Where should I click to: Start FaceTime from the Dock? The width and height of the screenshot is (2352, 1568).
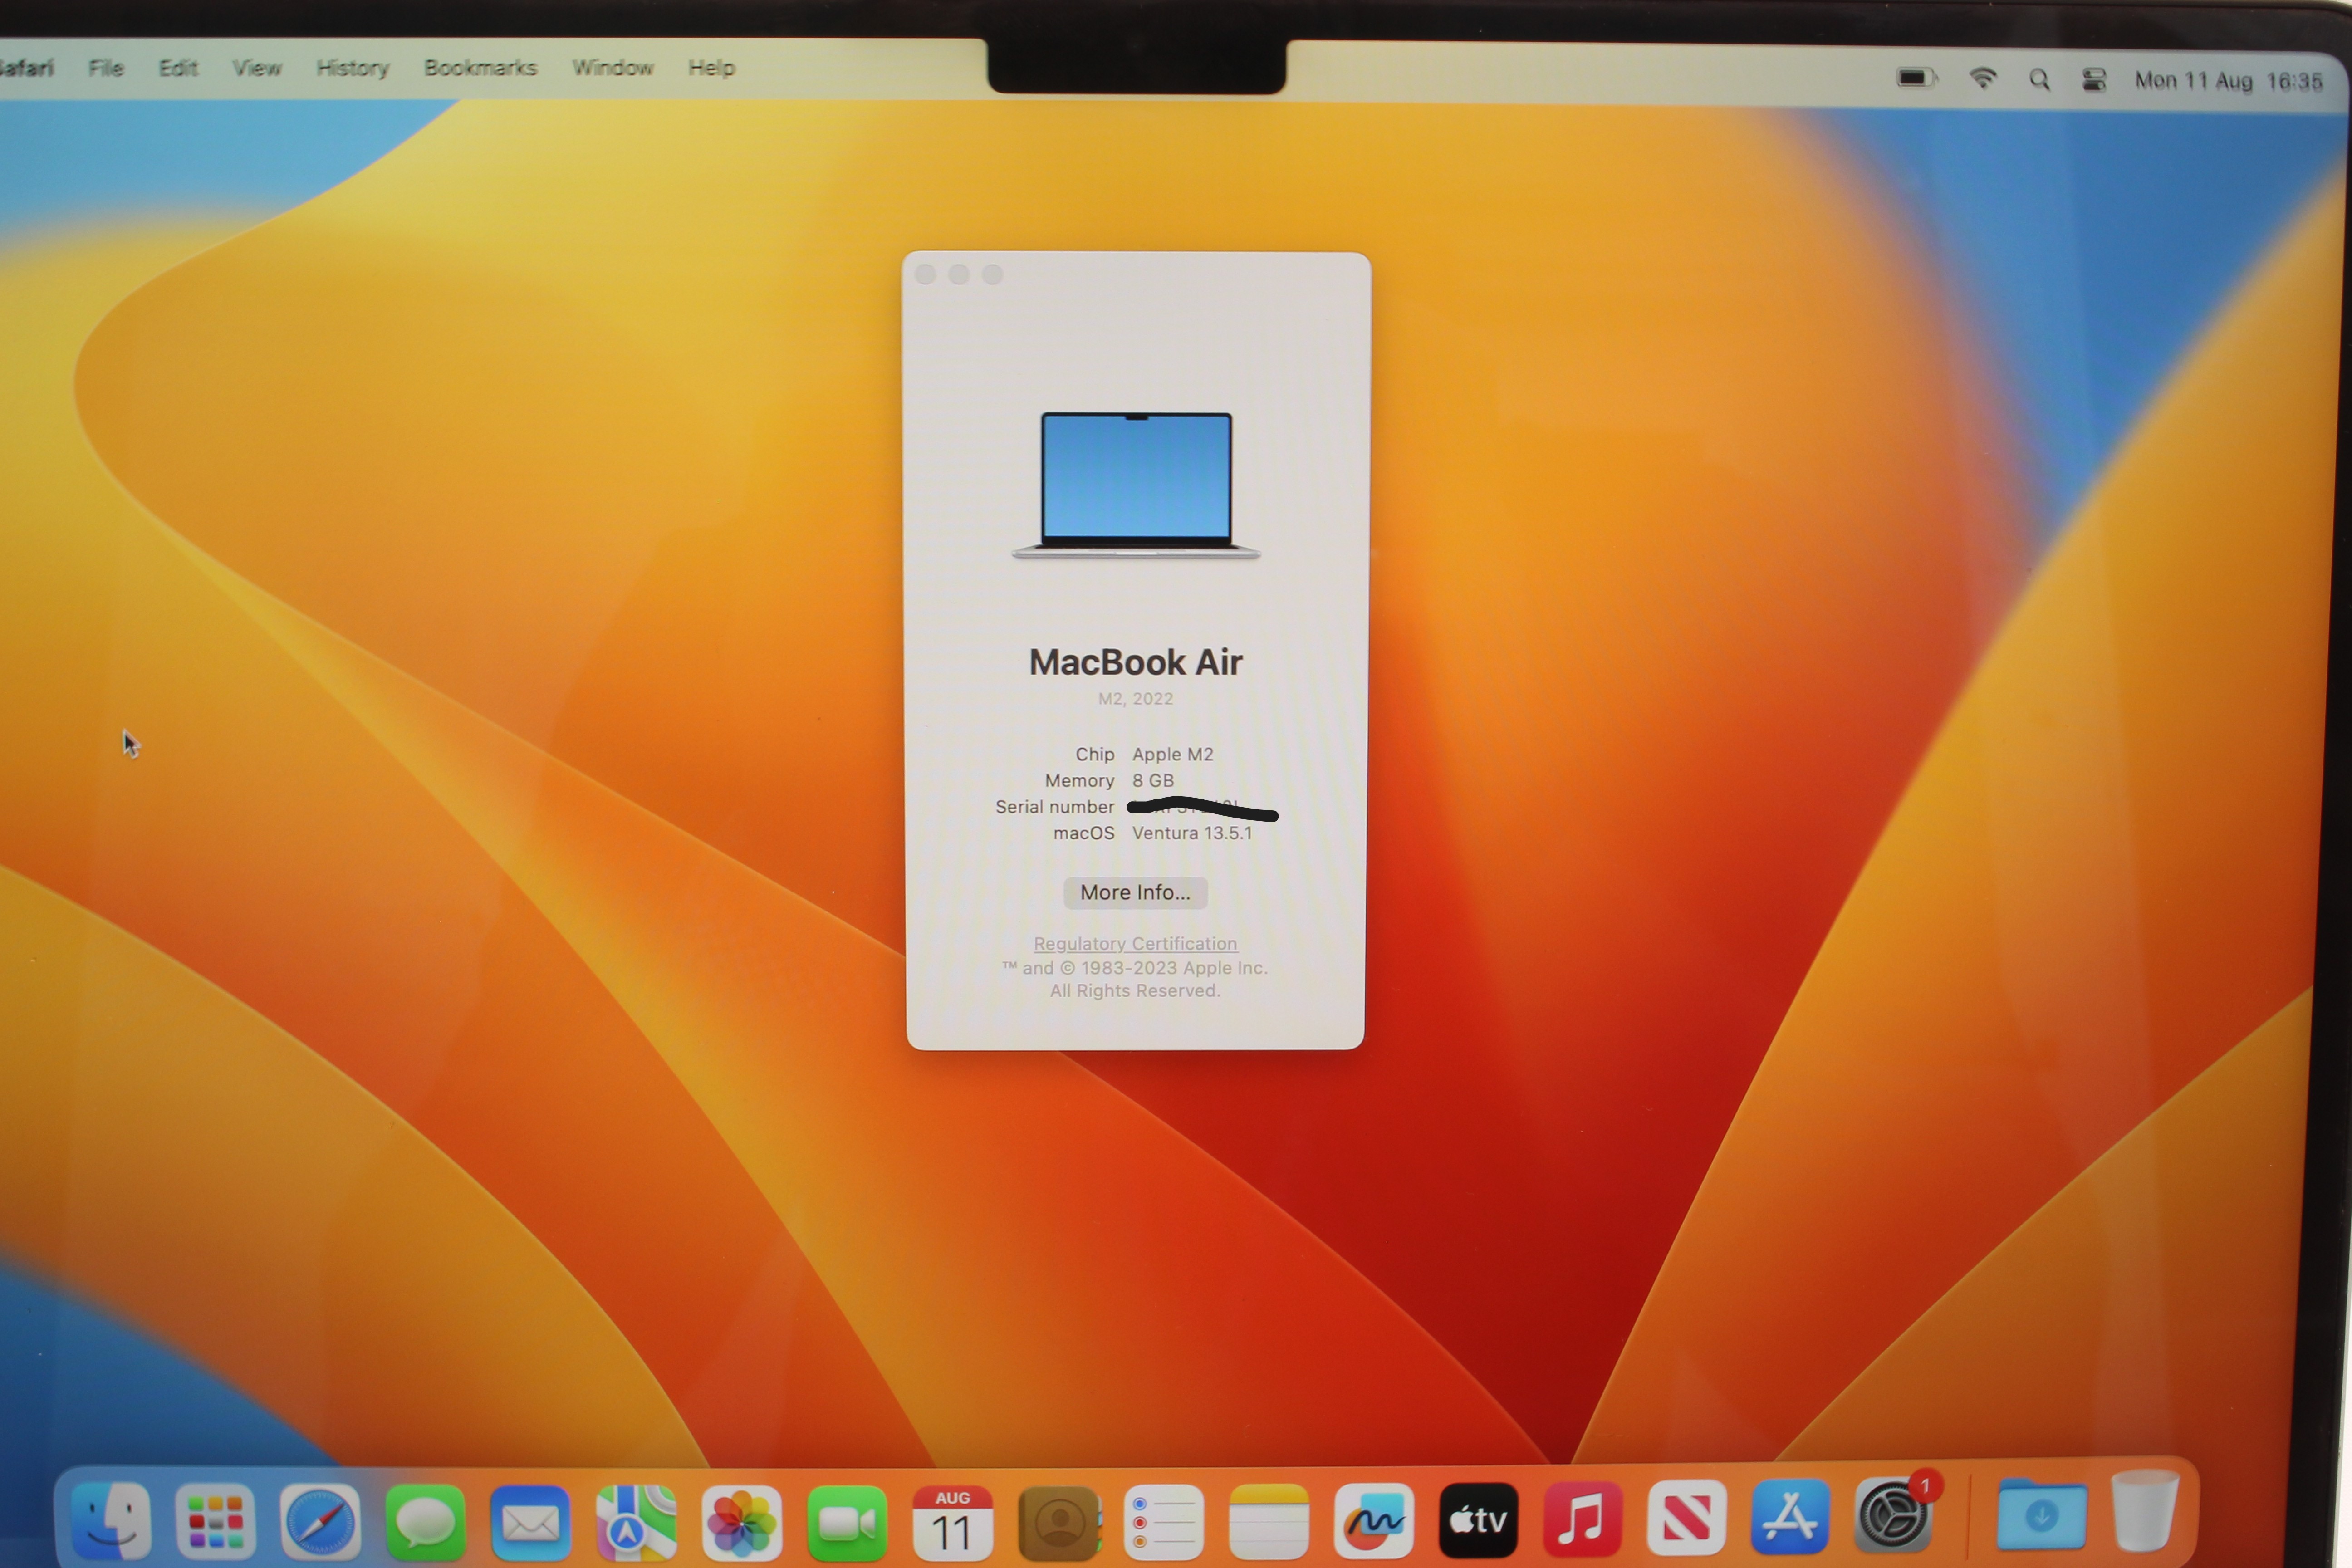click(847, 1522)
